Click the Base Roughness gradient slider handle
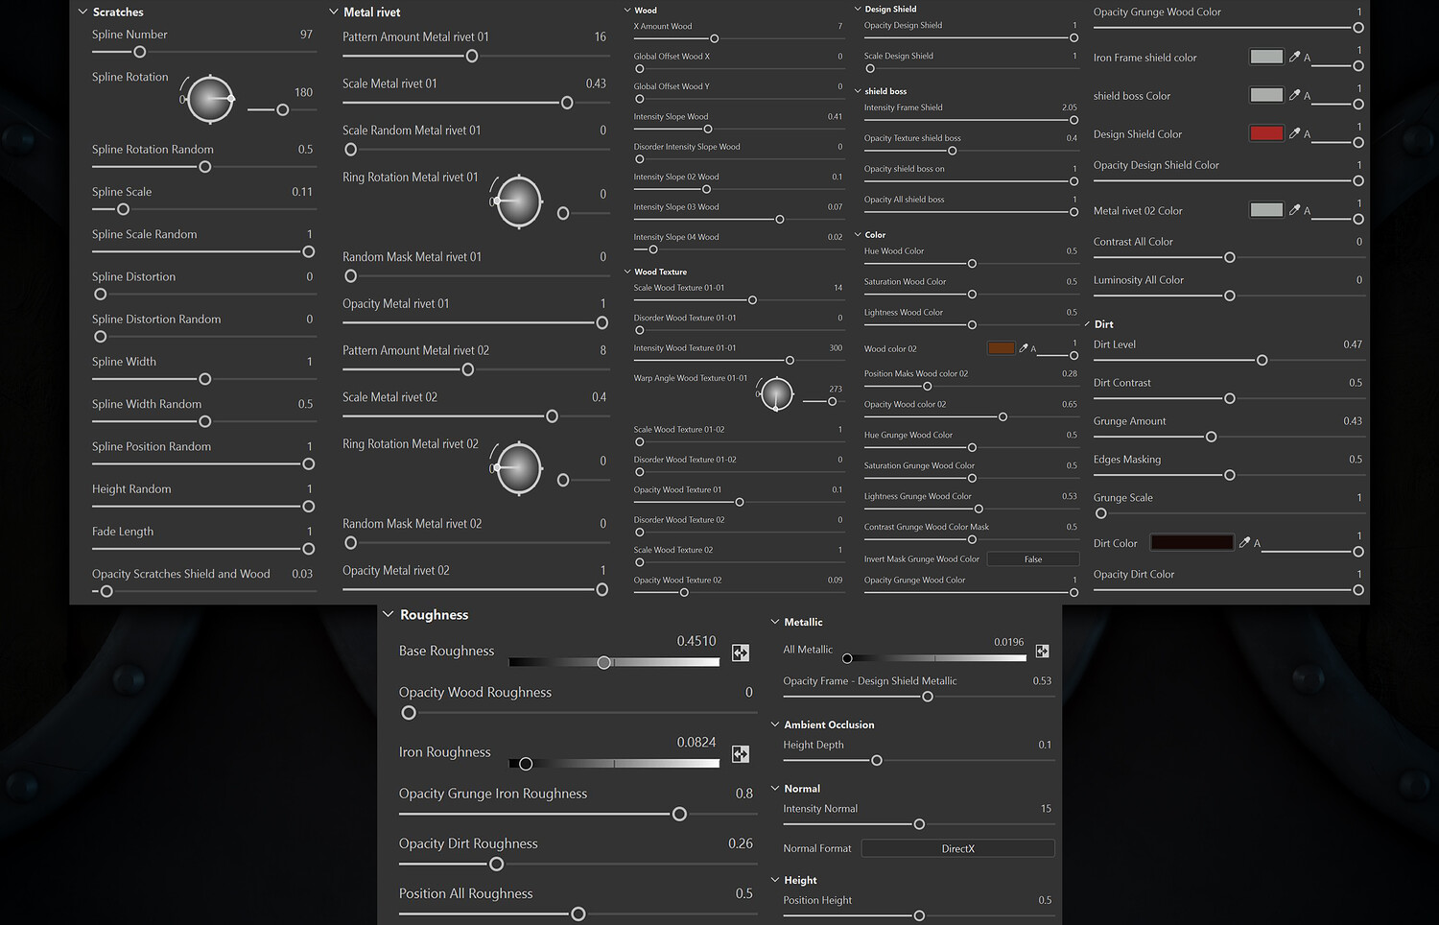This screenshot has width=1439, height=925. click(604, 662)
